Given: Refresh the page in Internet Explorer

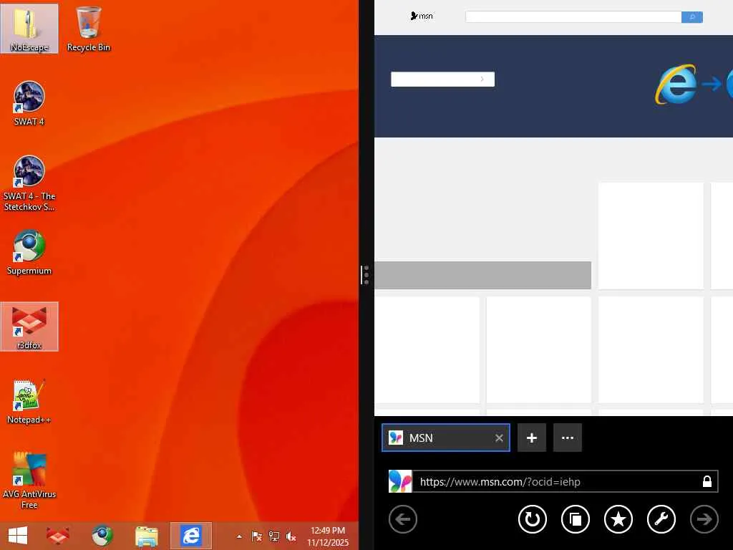Looking at the screenshot, I should pyautogui.click(x=532, y=518).
